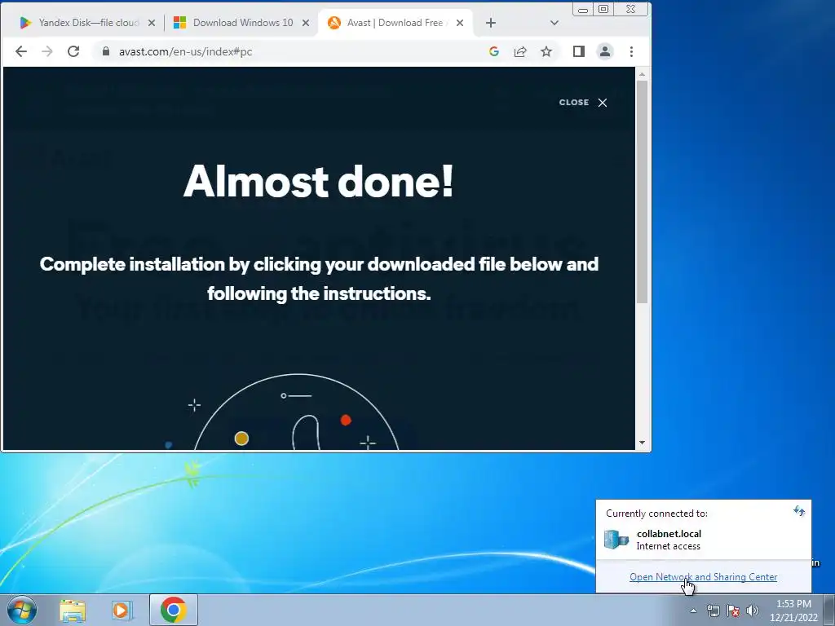The width and height of the screenshot is (835, 626).
Task: Open the Chrome profile avatar
Action: point(605,51)
